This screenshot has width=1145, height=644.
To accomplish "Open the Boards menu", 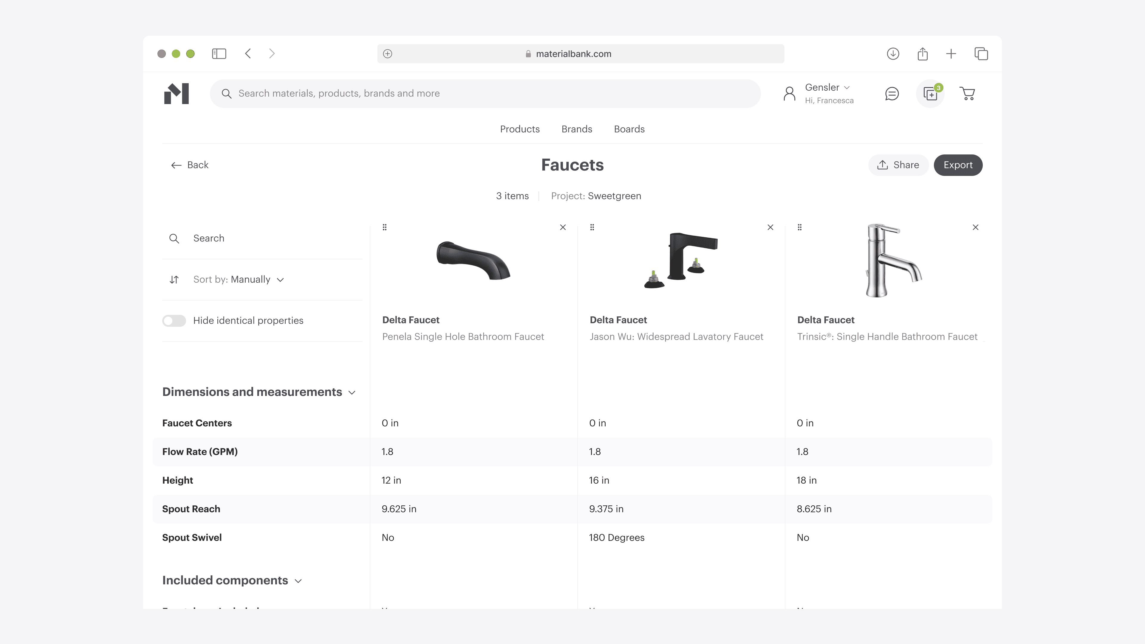I will coord(629,129).
